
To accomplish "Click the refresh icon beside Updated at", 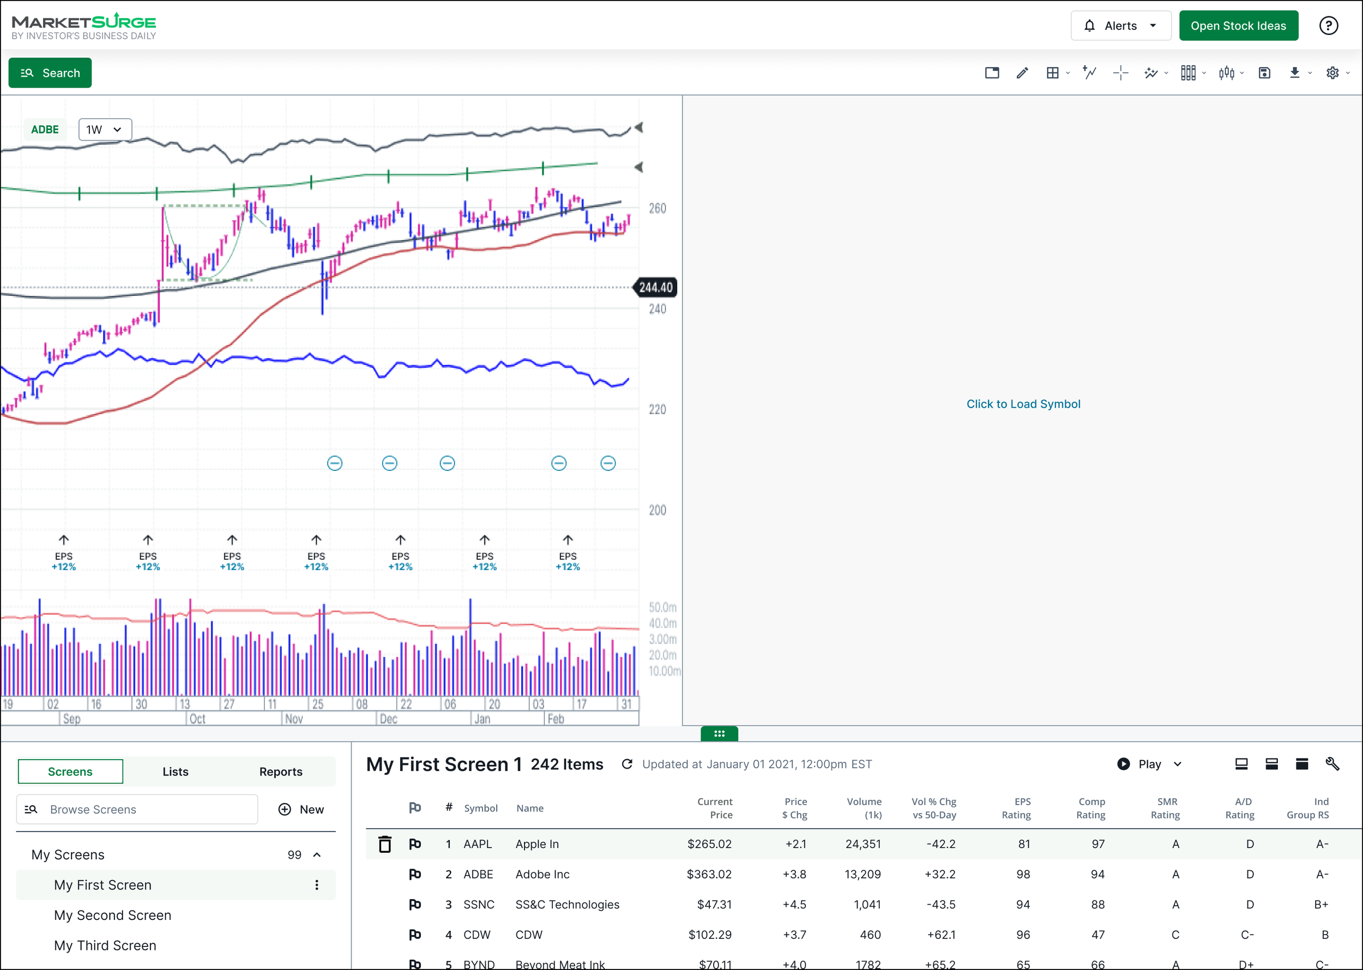I will (x=627, y=764).
